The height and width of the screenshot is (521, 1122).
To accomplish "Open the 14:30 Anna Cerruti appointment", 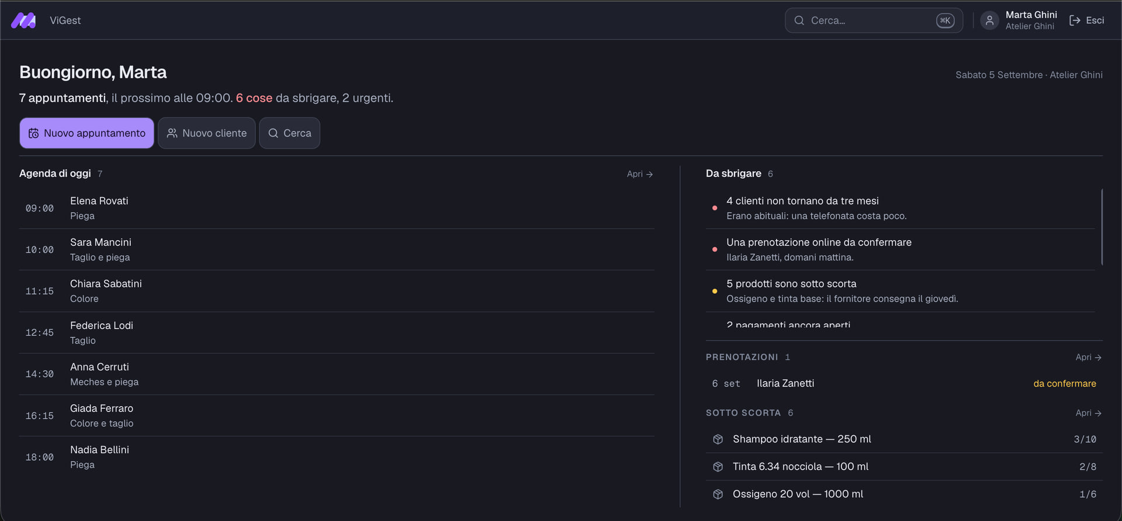I will tap(337, 374).
